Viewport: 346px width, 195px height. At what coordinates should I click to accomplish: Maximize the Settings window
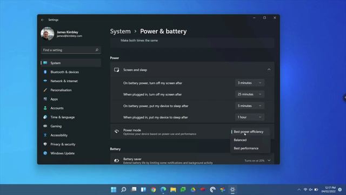(264, 18)
